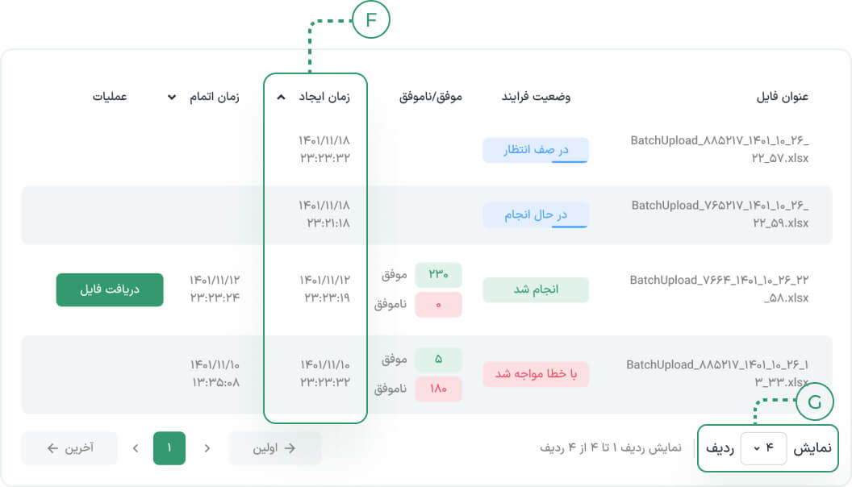The width and height of the screenshot is (852, 487).
Task: Go to next page with the right chevron
Action: coord(207,448)
